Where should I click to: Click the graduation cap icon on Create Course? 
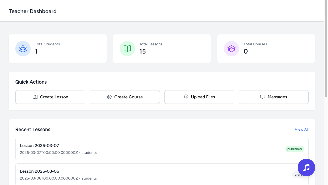(x=109, y=97)
